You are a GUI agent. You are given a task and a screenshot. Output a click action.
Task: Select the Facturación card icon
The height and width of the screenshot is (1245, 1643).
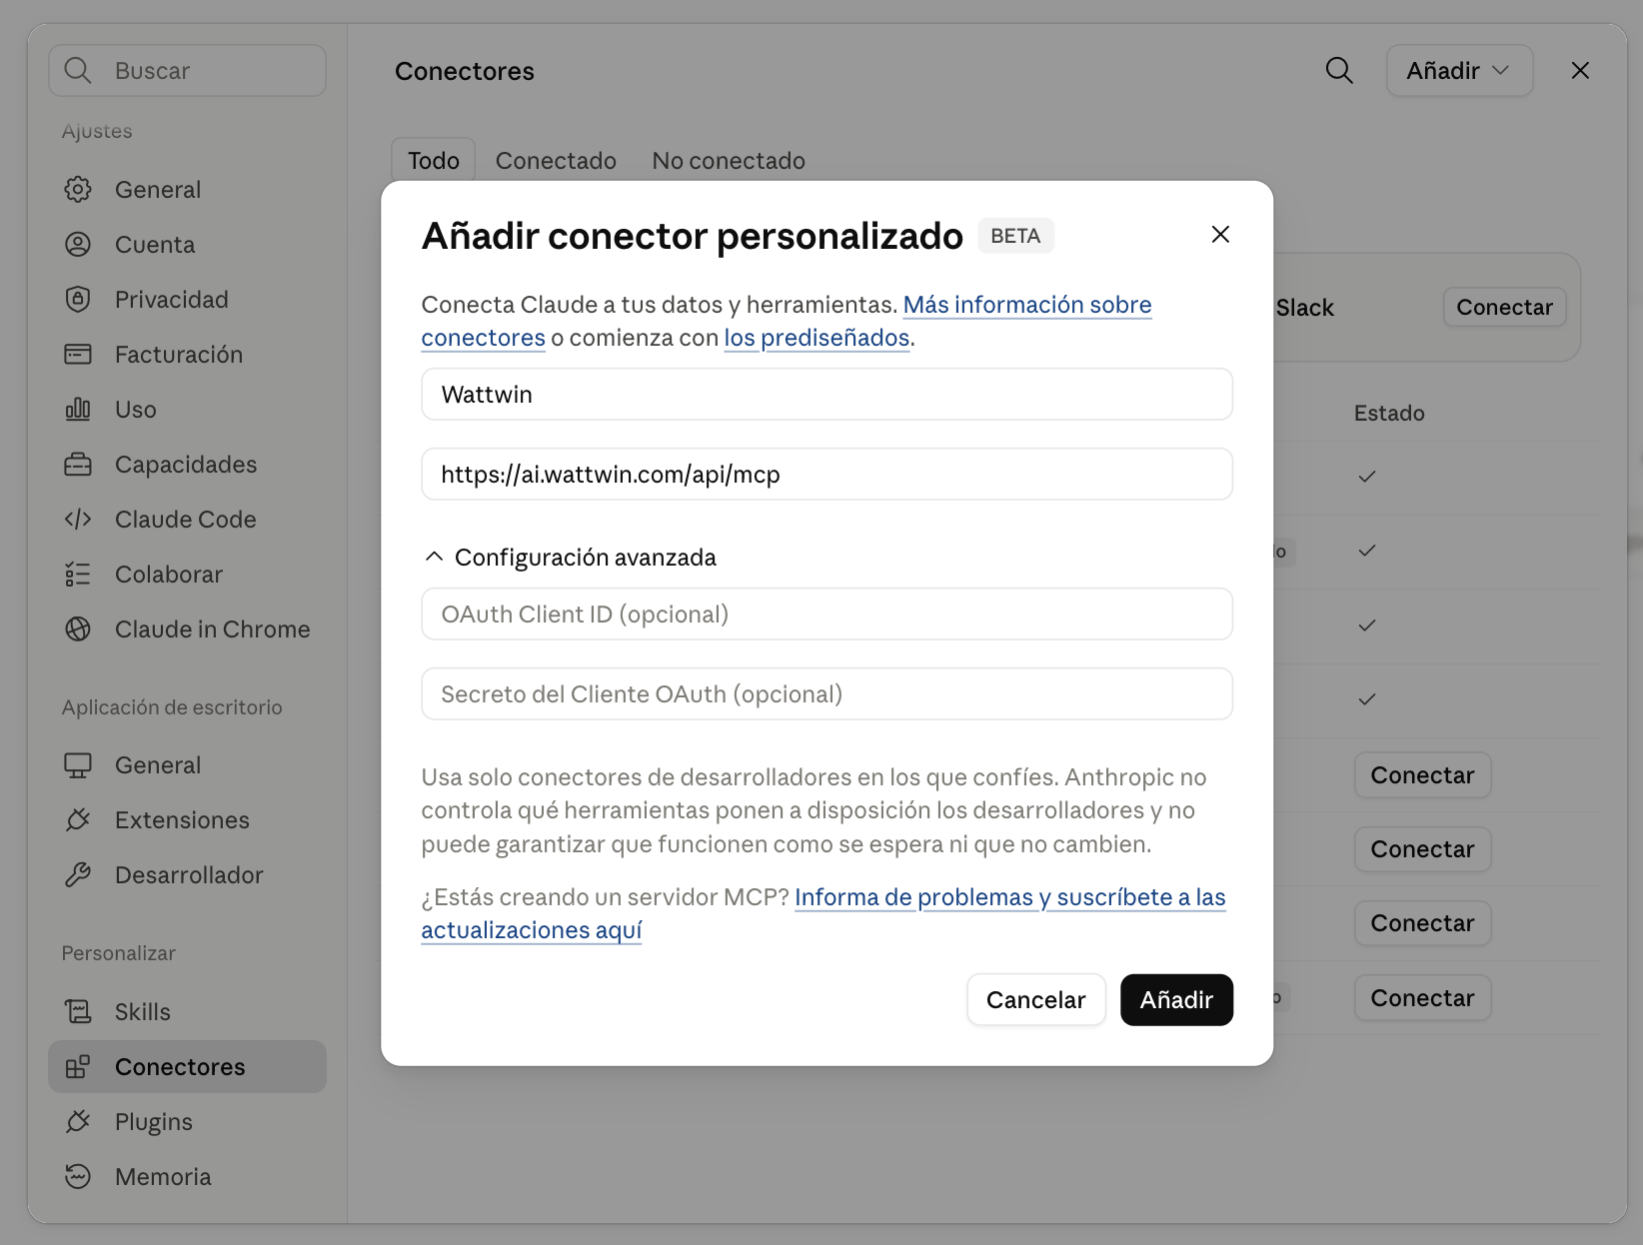(78, 355)
